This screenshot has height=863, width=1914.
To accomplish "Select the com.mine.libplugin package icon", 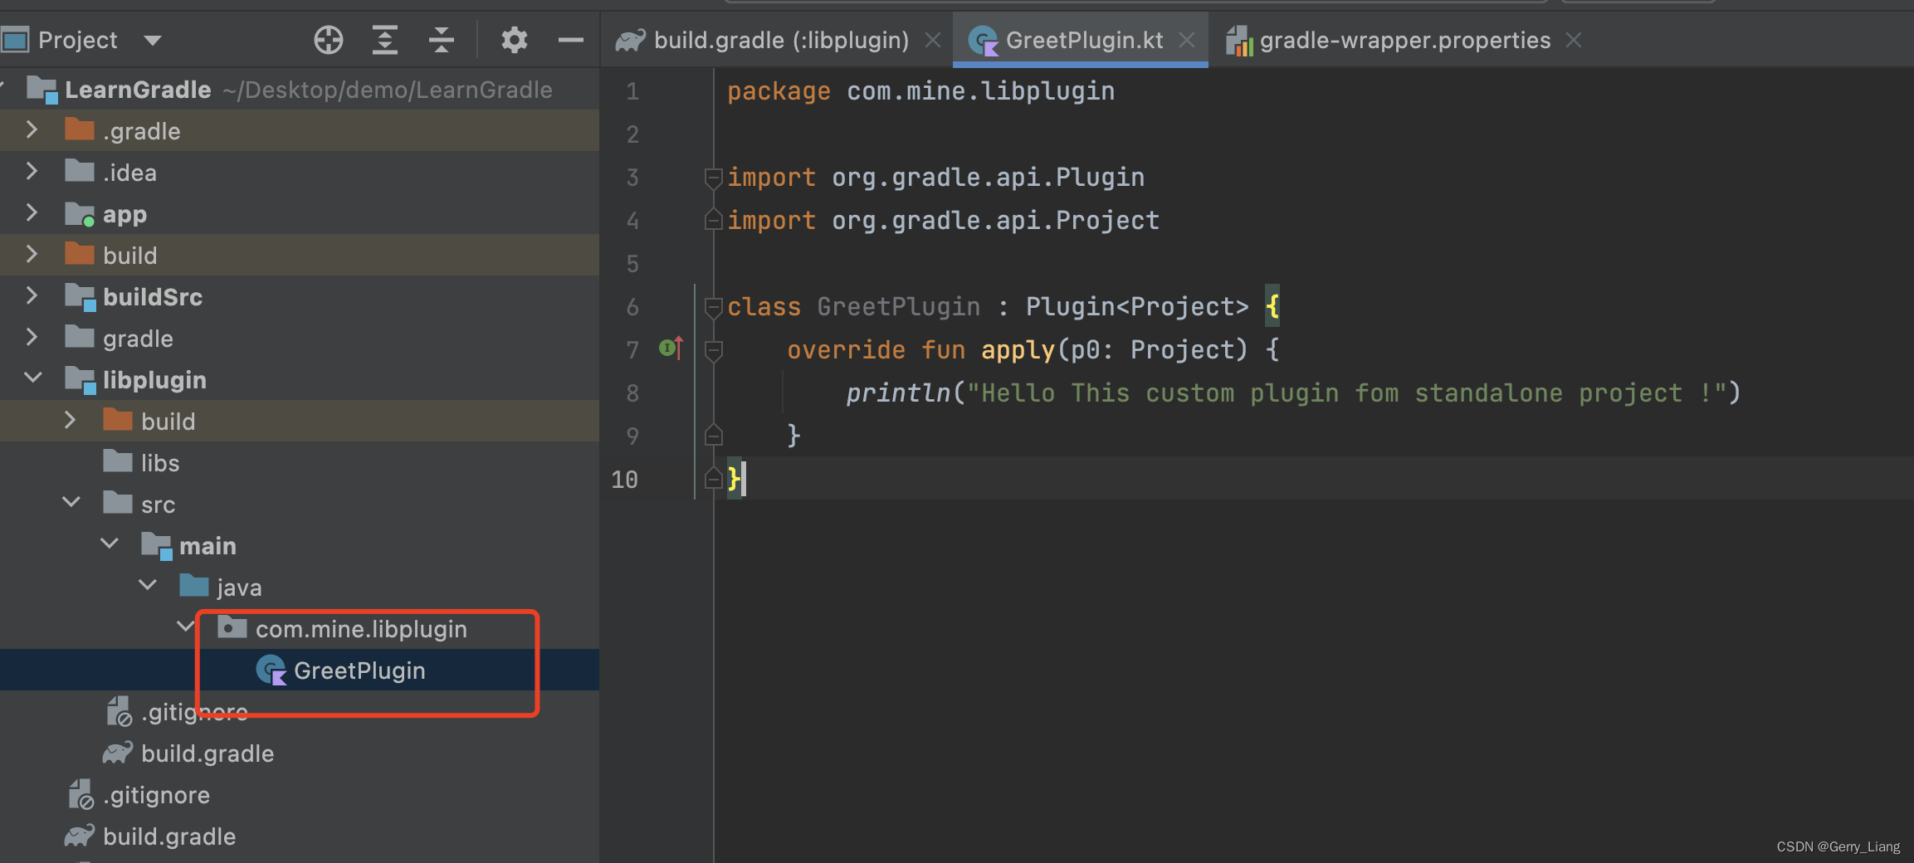I will click(232, 627).
